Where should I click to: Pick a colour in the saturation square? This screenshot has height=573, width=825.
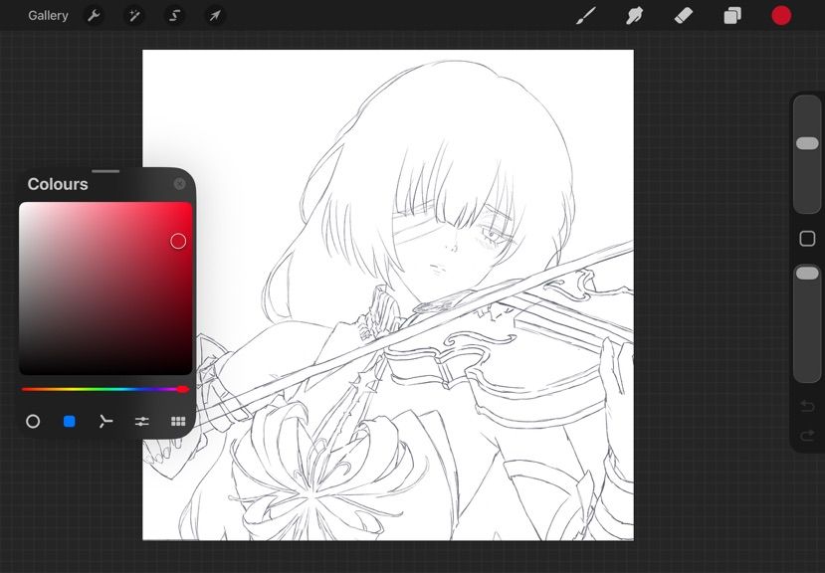tap(105, 288)
